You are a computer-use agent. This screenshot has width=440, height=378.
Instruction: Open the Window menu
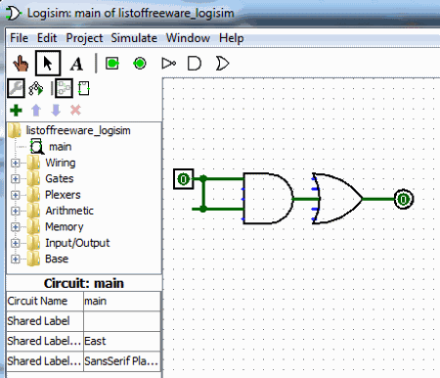click(188, 38)
